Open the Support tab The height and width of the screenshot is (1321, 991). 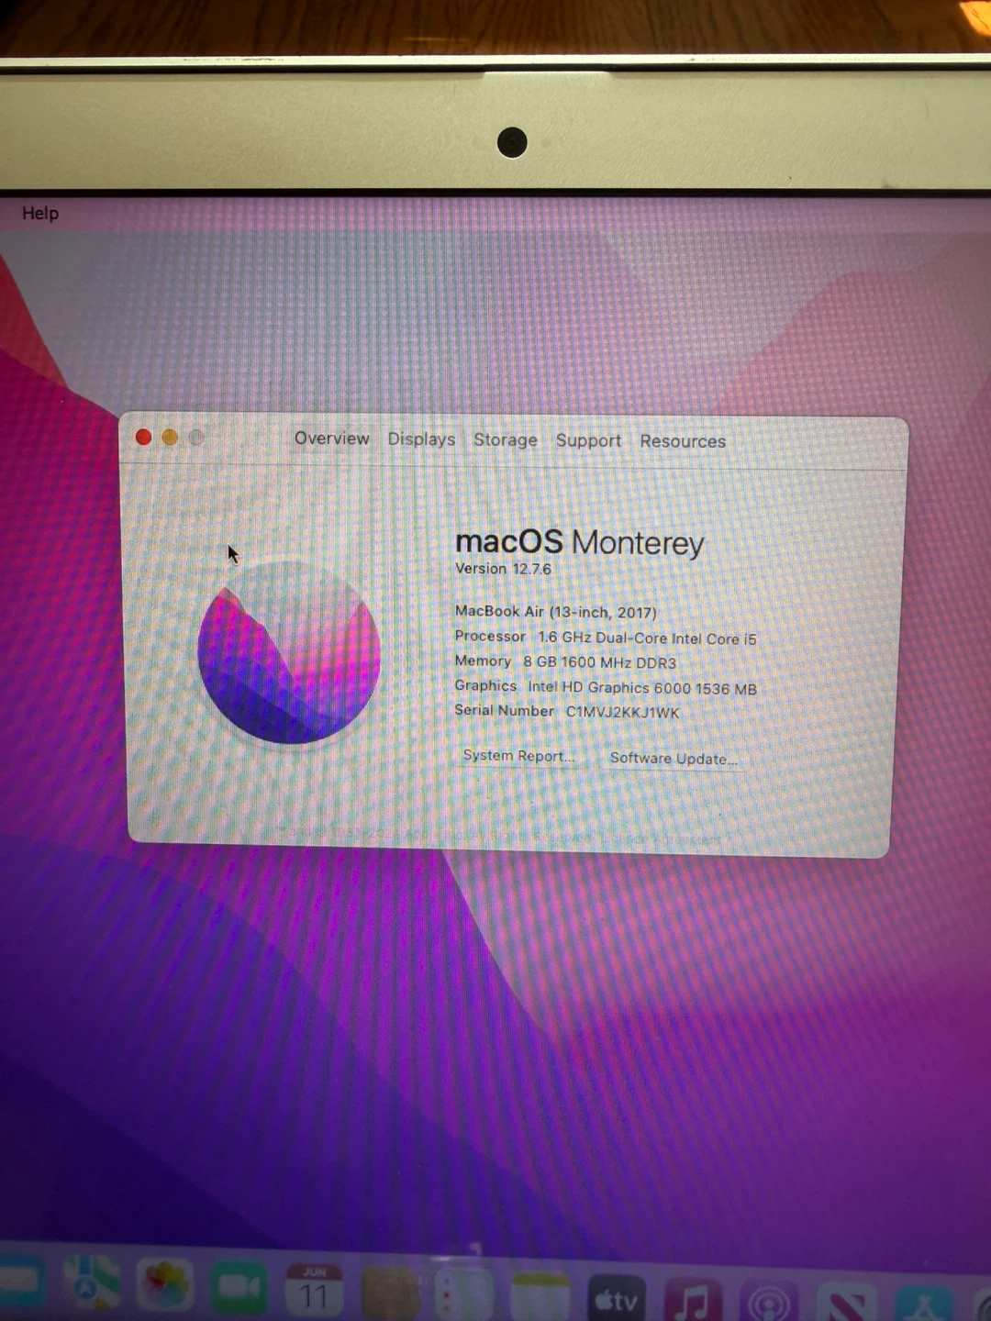tap(588, 441)
